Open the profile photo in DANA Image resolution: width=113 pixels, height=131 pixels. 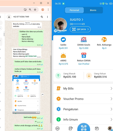point(60,24)
